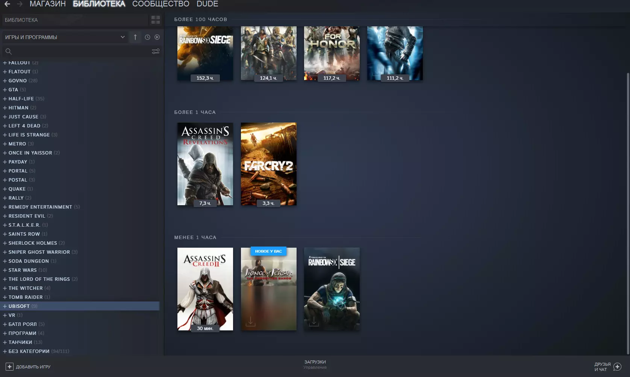Expand the FLATOUT collection
The height and width of the screenshot is (377, 630).
pos(5,71)
